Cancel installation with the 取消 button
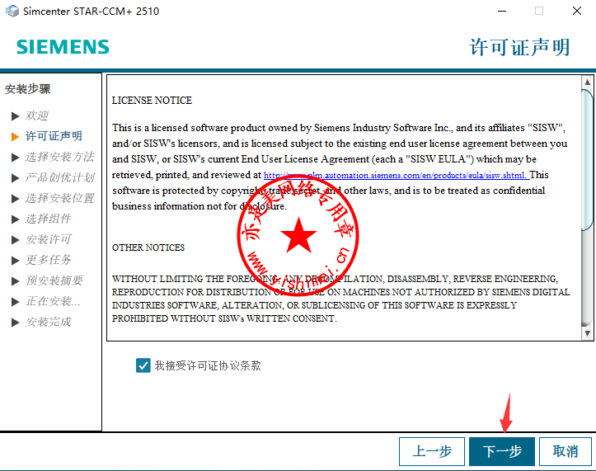Image resolution: width=596 pixels, height=471 pixels. (x=565, y=451)
